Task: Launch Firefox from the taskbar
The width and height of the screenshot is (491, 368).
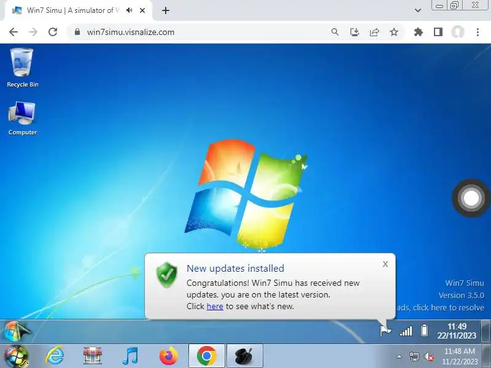Action: point(168,356)
